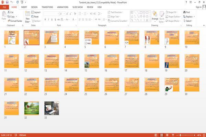This screenshot has height=137, width=206.
Task: Open the FILE tab
Action: point(4,7)
